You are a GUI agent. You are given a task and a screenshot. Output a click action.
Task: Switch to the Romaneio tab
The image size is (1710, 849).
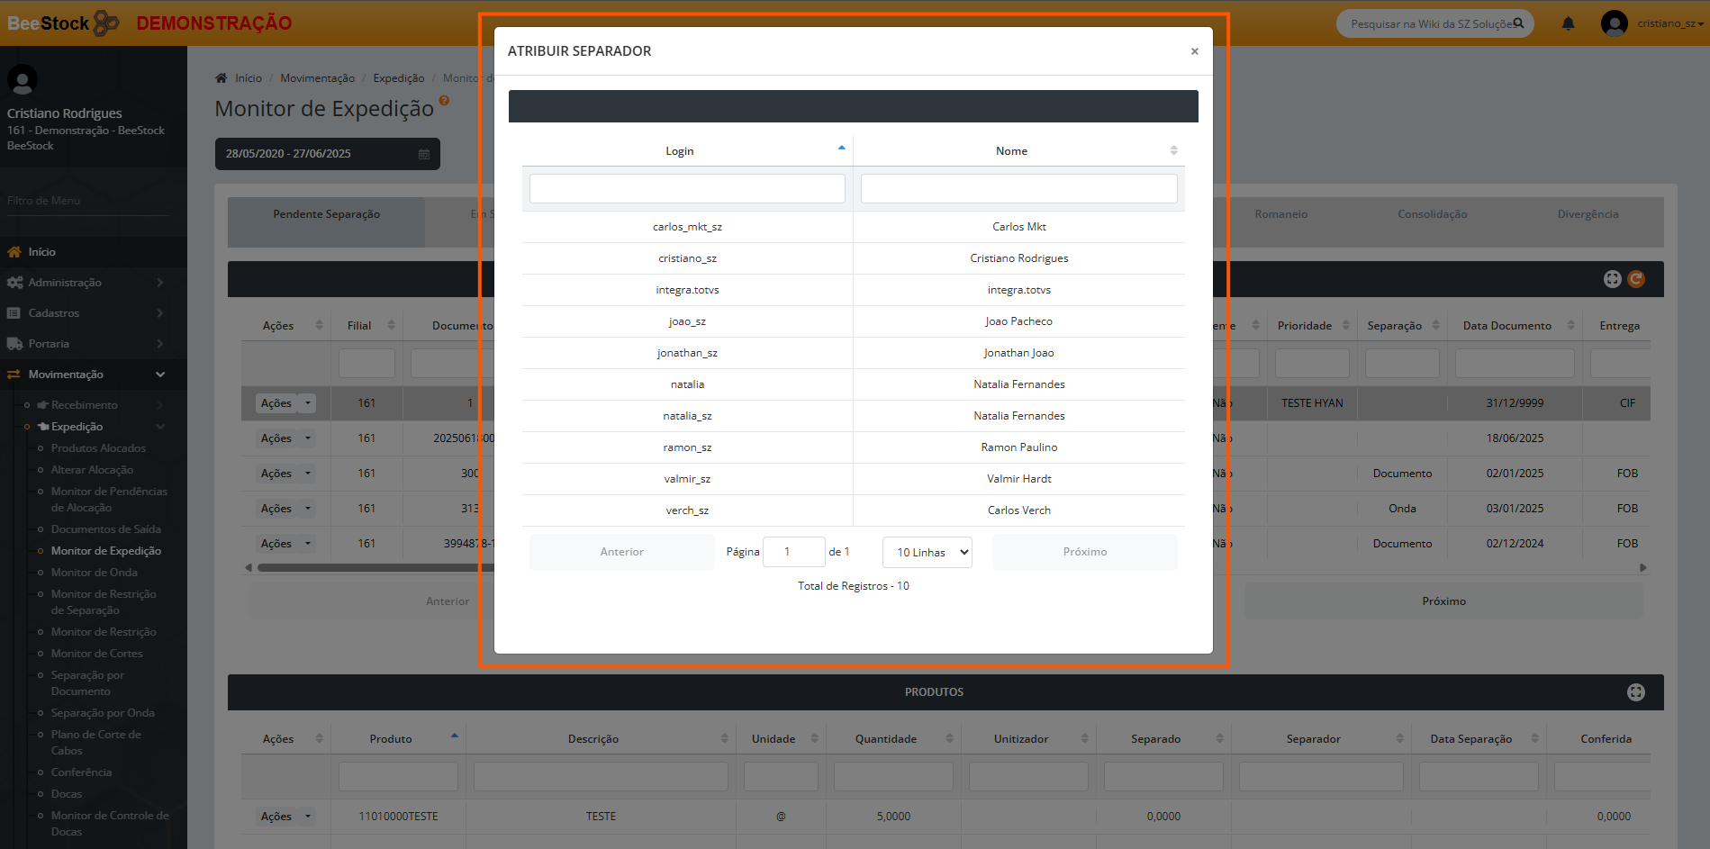pos(1280,214)
